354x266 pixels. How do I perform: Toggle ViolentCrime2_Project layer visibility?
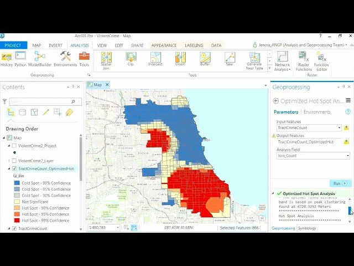[x=14, y=146]
